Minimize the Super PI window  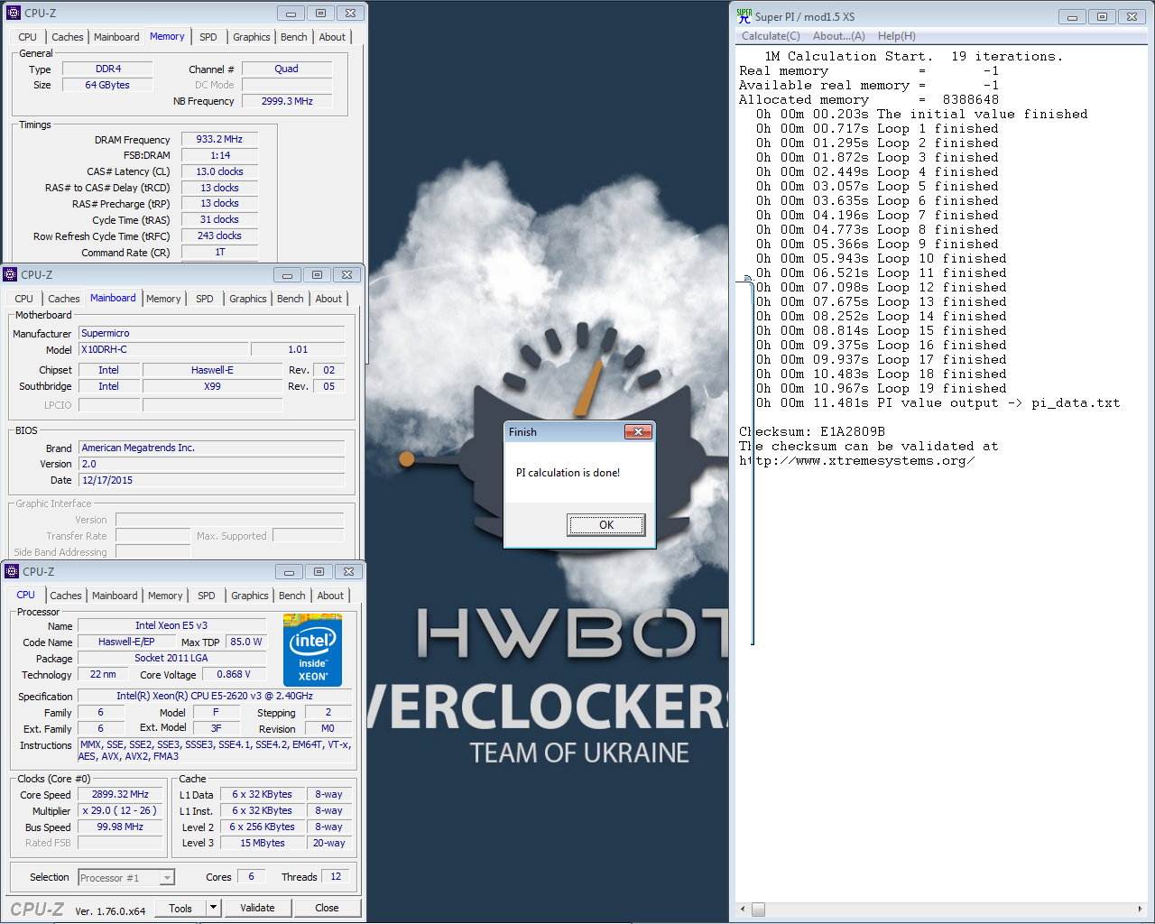[x=1072, y=16]
